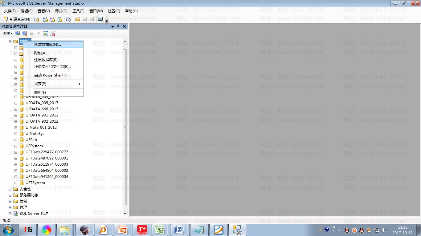Click the print toolbar icon
The width and height of the screenshot is (421, 236).
click(x=92, y=19)
